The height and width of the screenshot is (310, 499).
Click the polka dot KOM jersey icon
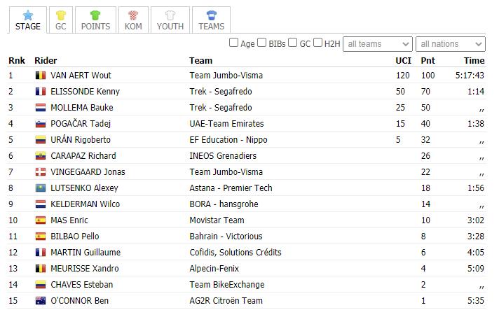pos(133,15)
